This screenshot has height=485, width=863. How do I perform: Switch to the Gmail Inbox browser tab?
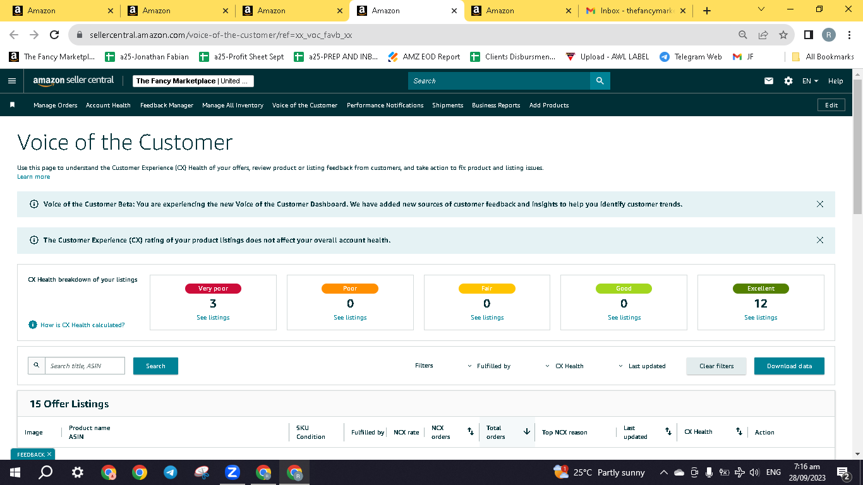click(636, 11)
